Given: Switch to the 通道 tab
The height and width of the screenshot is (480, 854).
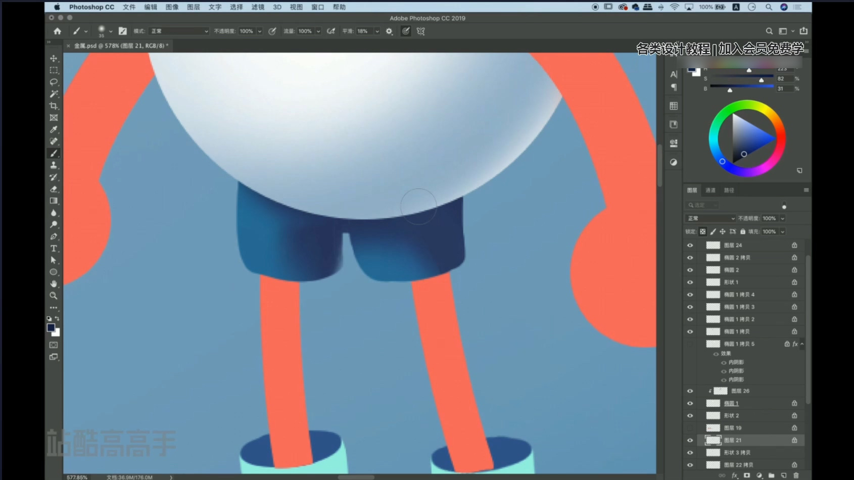Looking at the screenshot, I should [710, 190].
